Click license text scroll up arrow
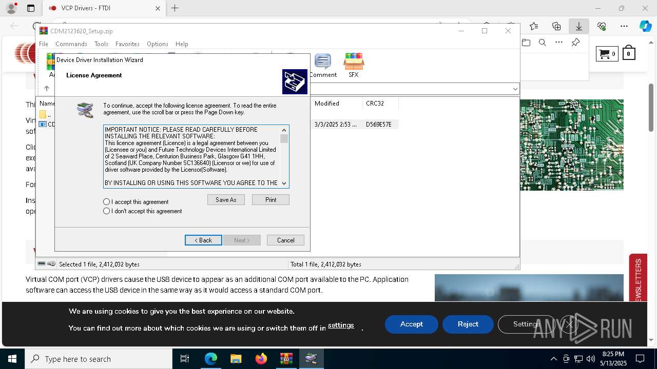The image size is (657, 369). [284, 130]
